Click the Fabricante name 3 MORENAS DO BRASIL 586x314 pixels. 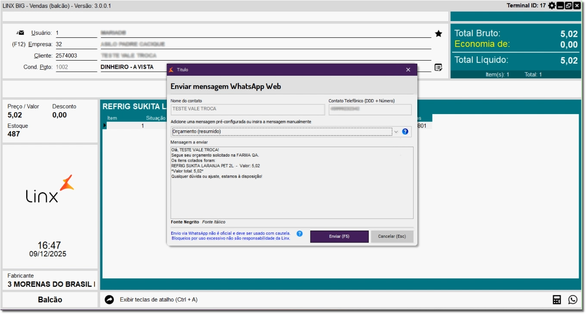[x=51, y=284]
